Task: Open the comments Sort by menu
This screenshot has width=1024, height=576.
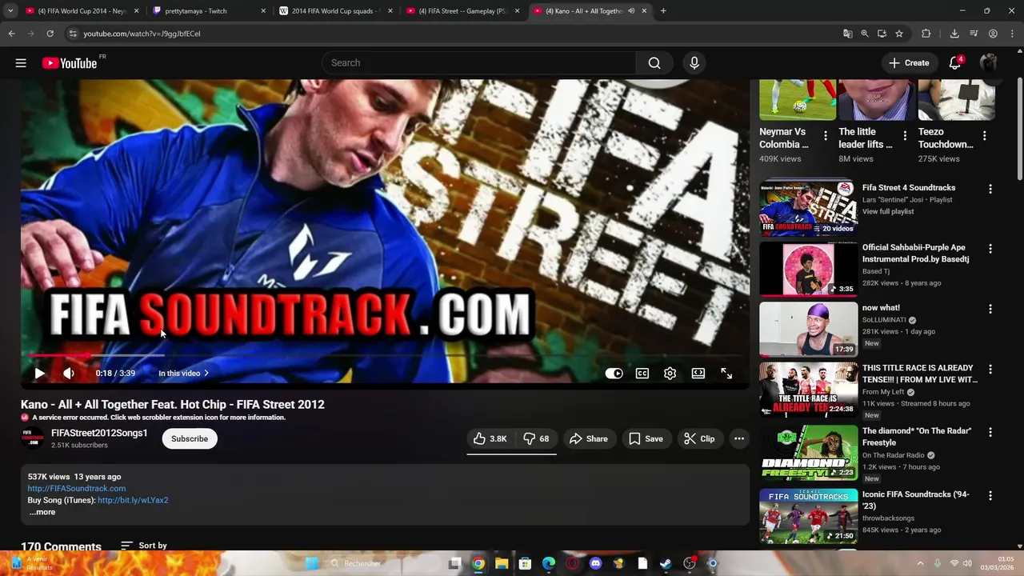Action: [144, 546]
